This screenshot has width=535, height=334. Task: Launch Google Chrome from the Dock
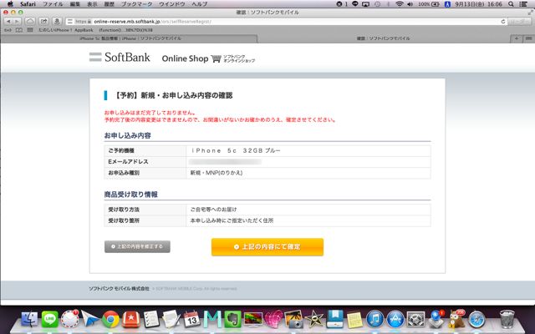tap(110, 319)
